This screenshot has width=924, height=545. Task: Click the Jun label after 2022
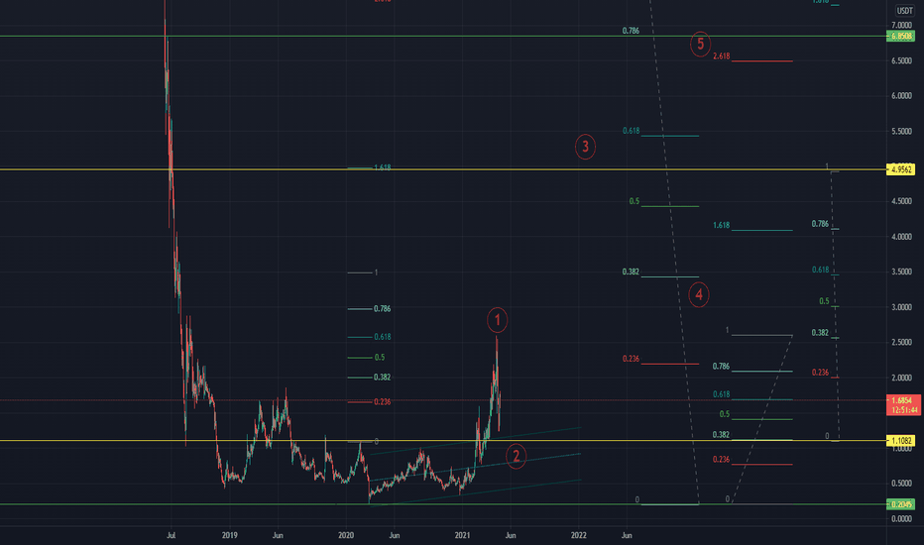coord(627,535)
